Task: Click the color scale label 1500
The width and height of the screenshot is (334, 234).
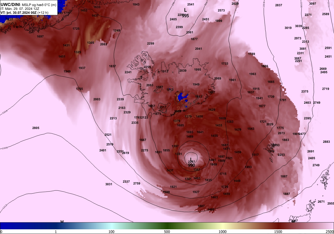Action: (278, 232)
